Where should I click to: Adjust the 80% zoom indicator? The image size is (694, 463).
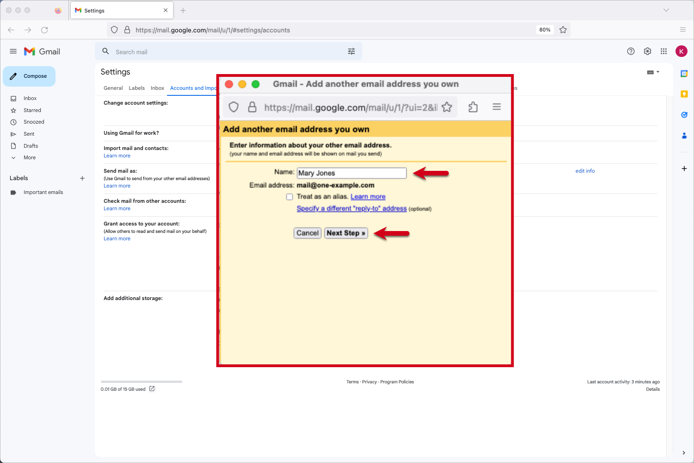point(545,30)
